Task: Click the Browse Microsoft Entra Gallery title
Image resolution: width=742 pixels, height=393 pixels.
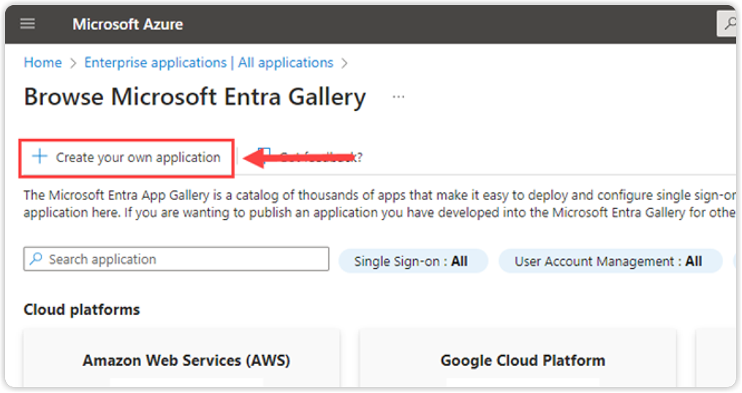Action: pos(195,97)
